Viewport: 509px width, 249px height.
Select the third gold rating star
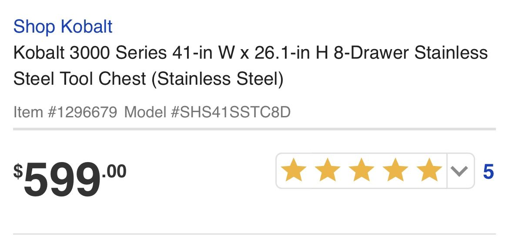pyautogui.click(x=361, y=170)
